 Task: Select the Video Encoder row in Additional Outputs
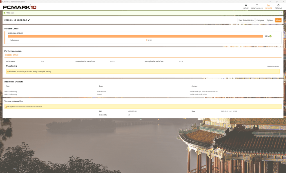[143, 91]
